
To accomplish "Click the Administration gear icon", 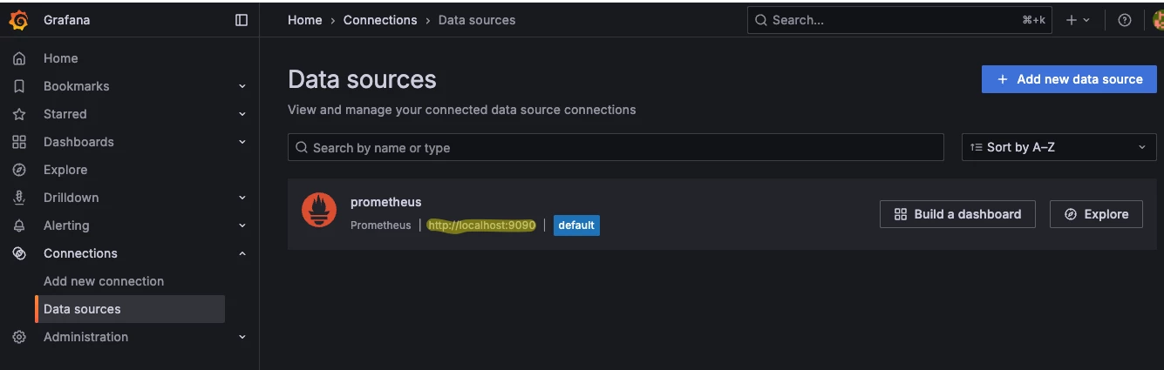I will [x=19, y=337].
